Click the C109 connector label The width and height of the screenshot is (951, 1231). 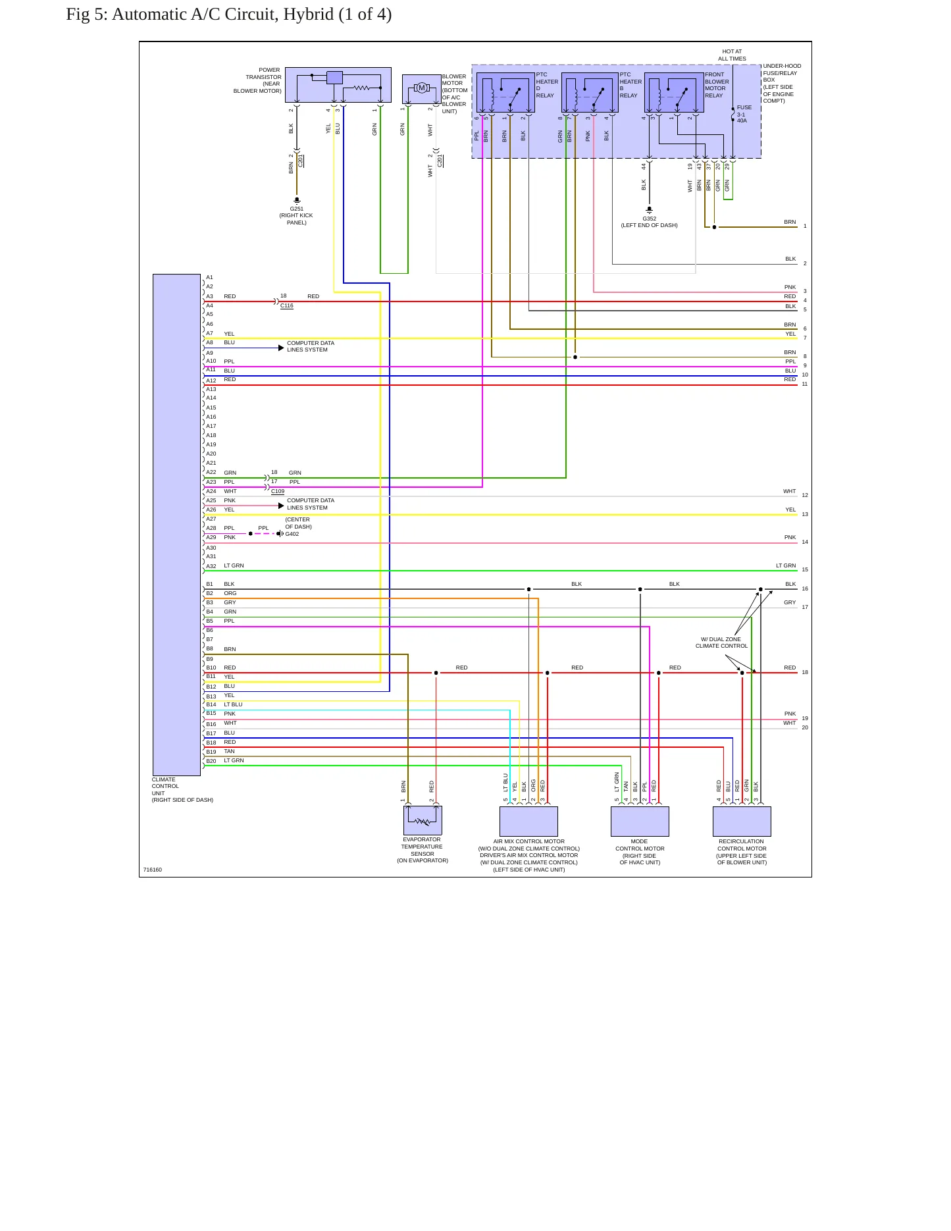pyautogui.click(x=278, y=491)
